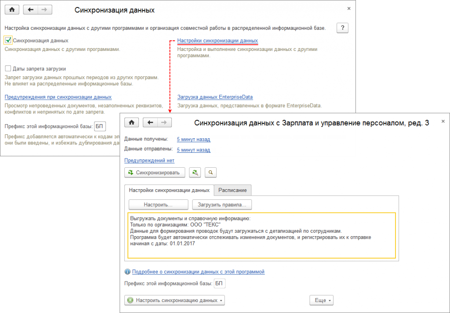Click Home icon in Зарплата sync window

coord(132,122)
